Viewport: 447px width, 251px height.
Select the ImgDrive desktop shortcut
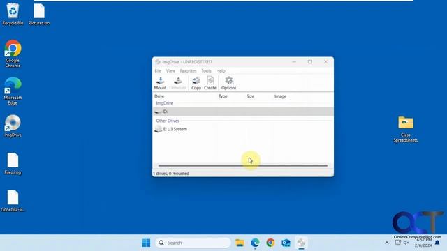(x=13, y=125)
